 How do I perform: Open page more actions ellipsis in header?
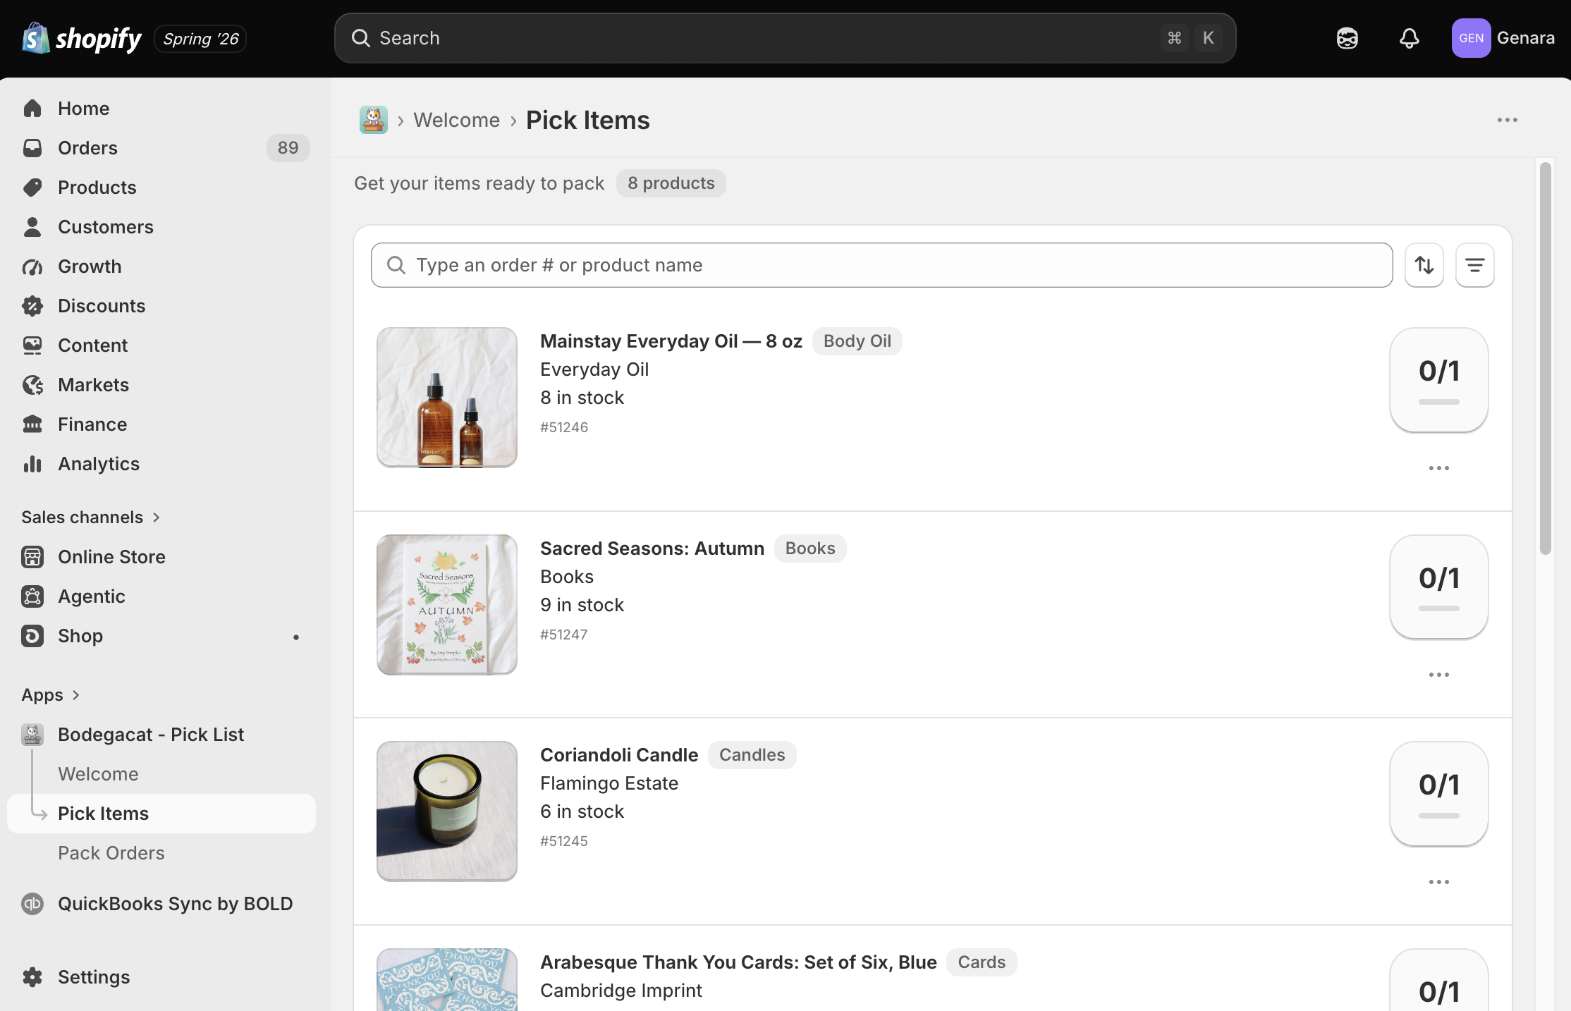1508,120
